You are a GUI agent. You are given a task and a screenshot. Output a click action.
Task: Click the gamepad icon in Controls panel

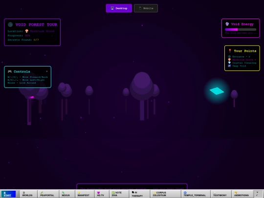(10, 71)
